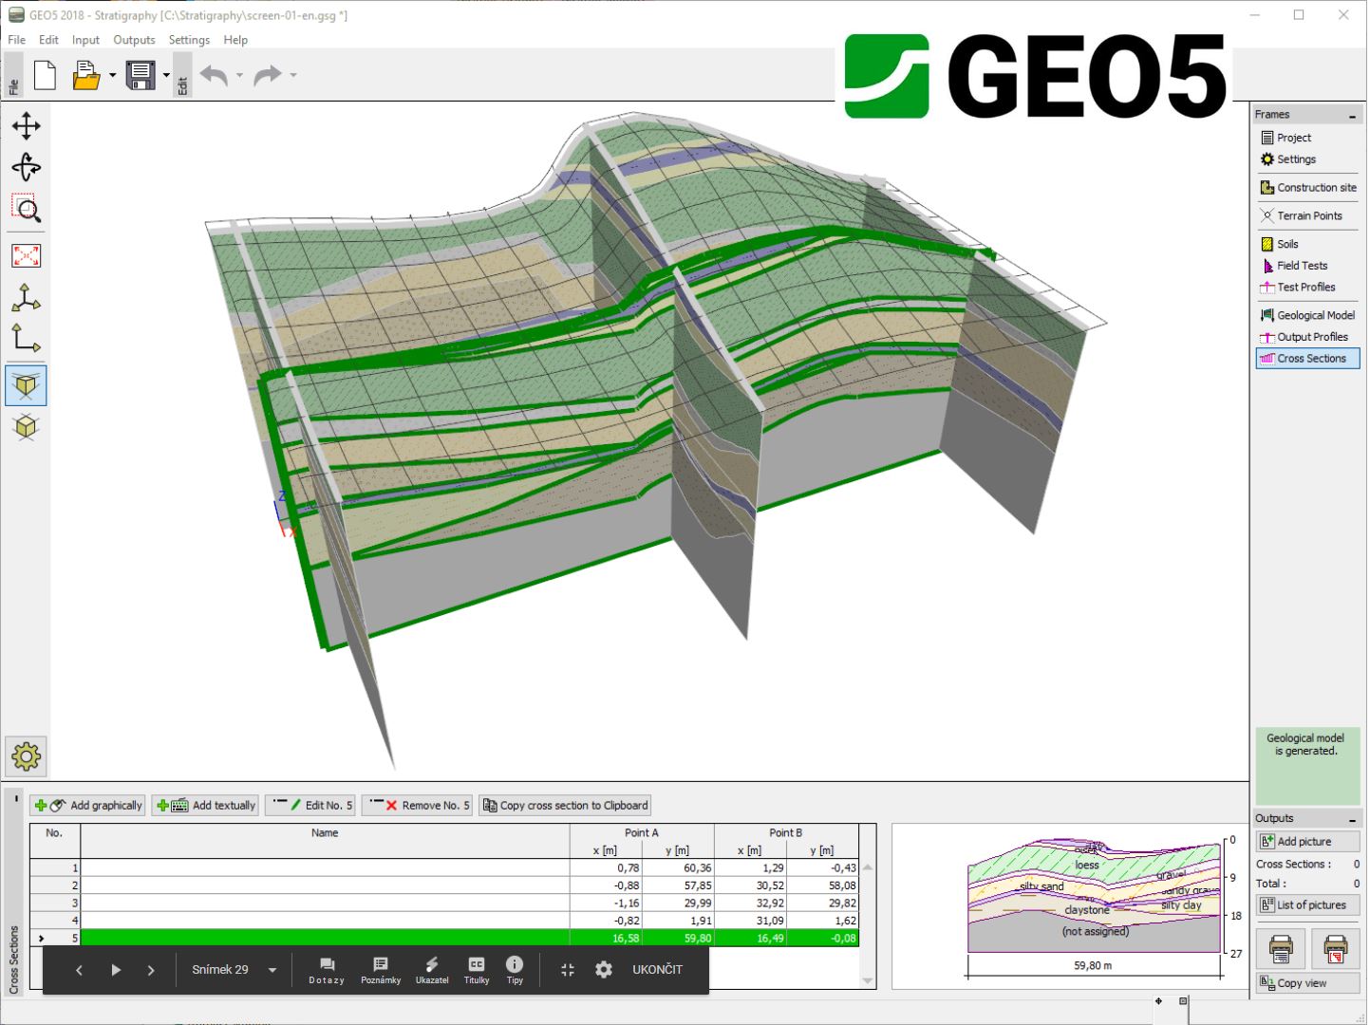Toggle subtitles with Titulky button
Screen dimensions: 1370x1025
(x=477, y=970)
